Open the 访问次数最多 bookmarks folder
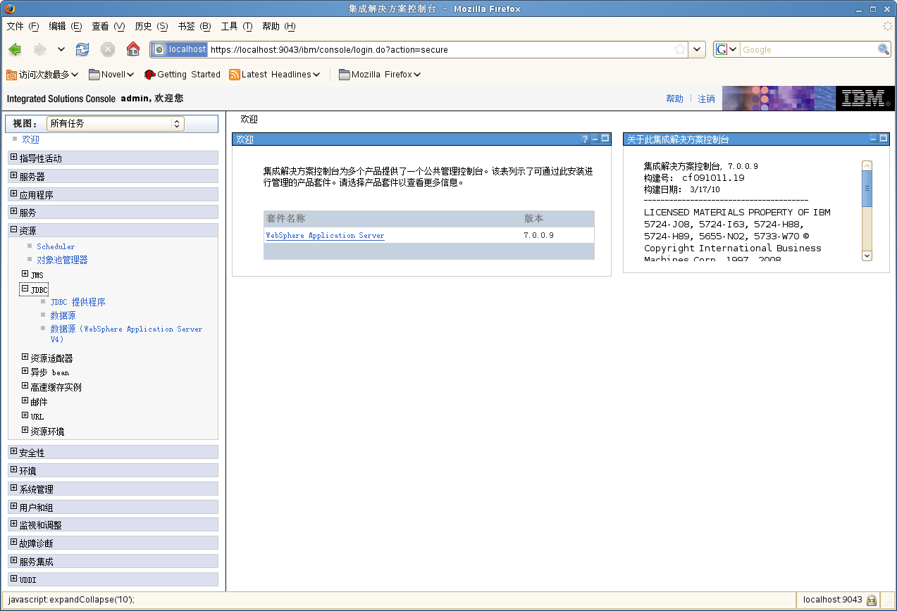Screen dimensions: 897x611 pos(42,75)
